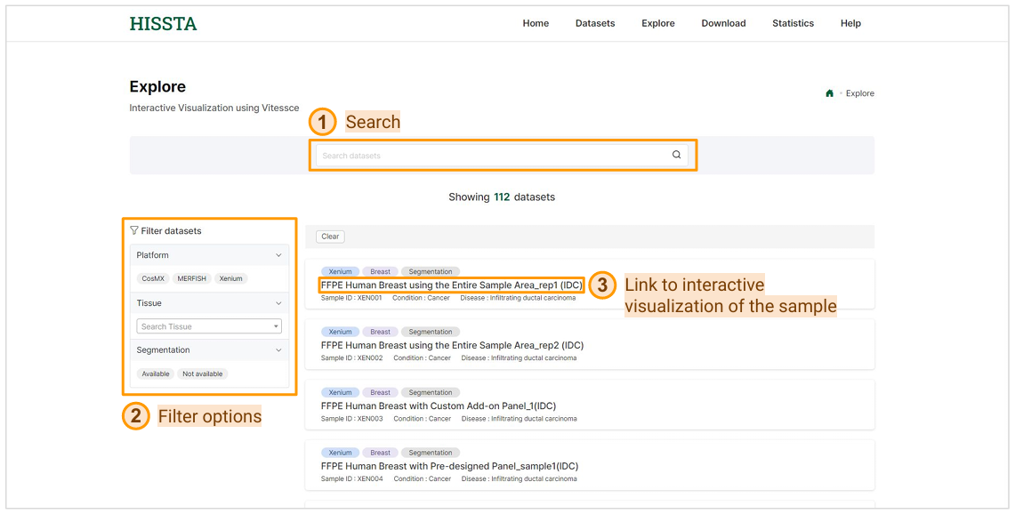Click the HISSTA logo

pyautogui.click(x=163, y=24)
